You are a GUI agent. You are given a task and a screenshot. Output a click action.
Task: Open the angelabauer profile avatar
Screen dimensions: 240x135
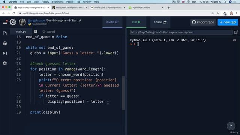coord(22,22)
